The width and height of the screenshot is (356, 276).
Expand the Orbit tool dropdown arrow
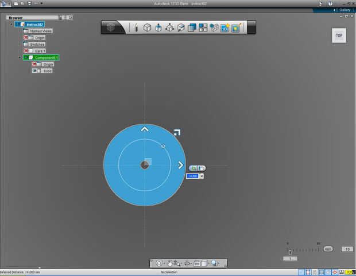(x=164, y=263)
